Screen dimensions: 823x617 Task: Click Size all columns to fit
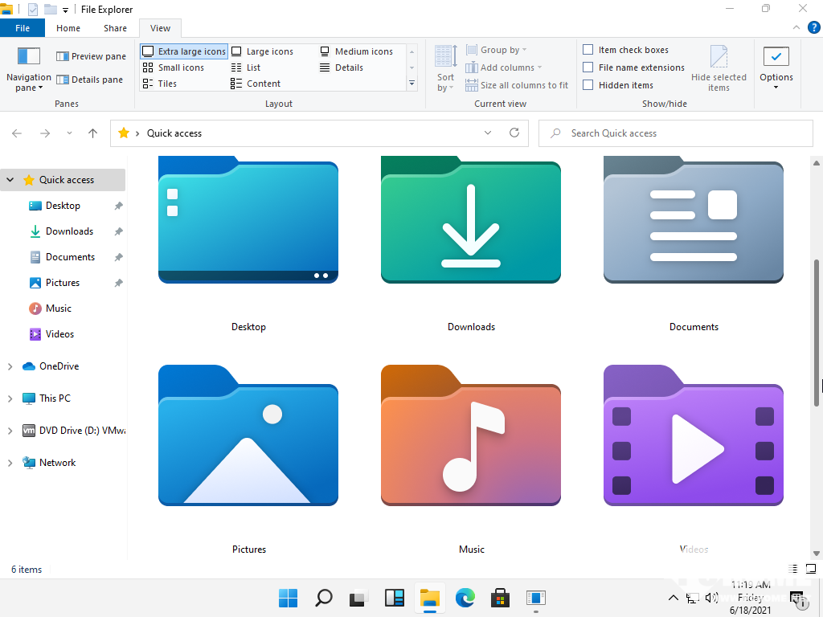pyautogui.click(x=517, y=85)
